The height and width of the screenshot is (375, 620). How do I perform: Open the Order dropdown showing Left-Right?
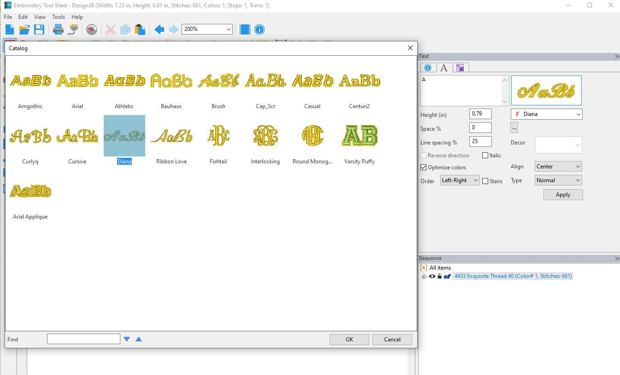click(x=459, y=180)
